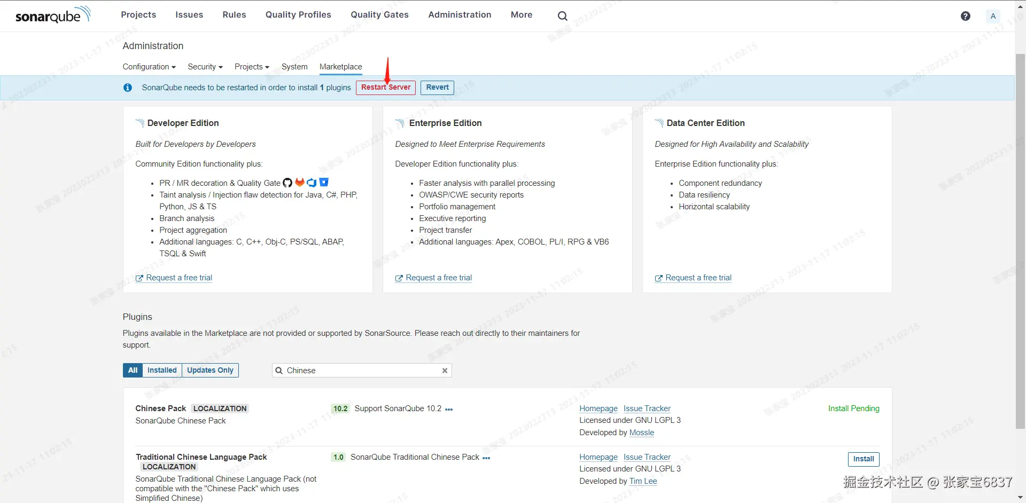Viewport: 1026px width, 503px height.
Task: Open Developer Edition trial external link icon
Action: [139, 278]
